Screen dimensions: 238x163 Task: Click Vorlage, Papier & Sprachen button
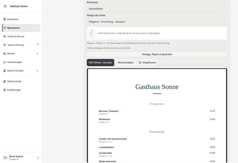click(x=157, y=54)
